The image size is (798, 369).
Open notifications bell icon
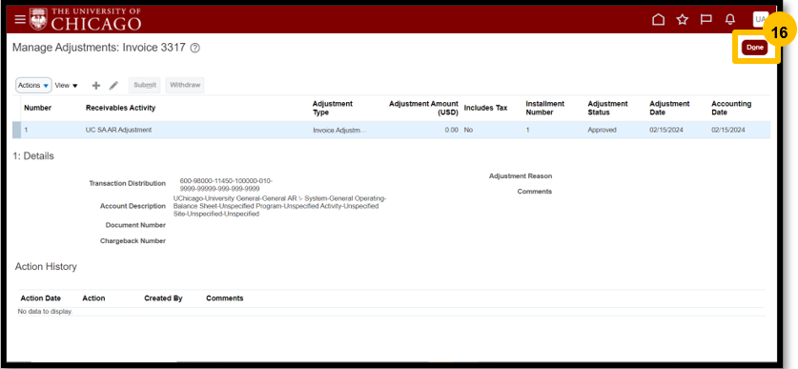[729, 20]
